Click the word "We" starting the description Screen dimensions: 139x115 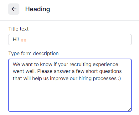click(x=17, y=65)
